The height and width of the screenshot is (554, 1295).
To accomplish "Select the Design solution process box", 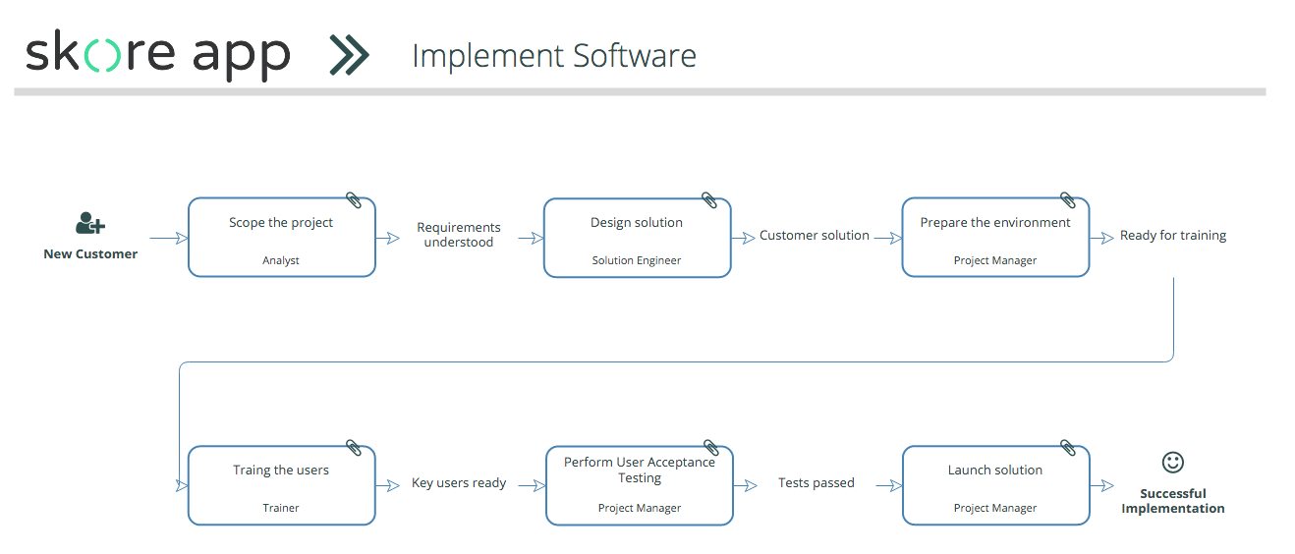I will pyautogui.click(x=638, y=238).
